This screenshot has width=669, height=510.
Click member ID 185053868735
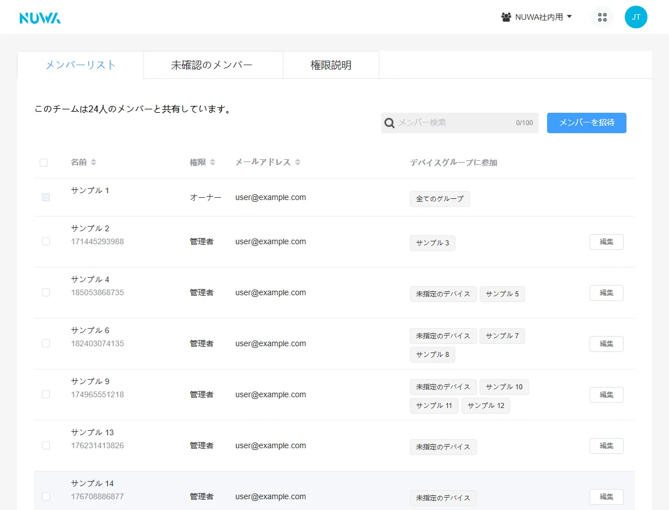point(98,292)
